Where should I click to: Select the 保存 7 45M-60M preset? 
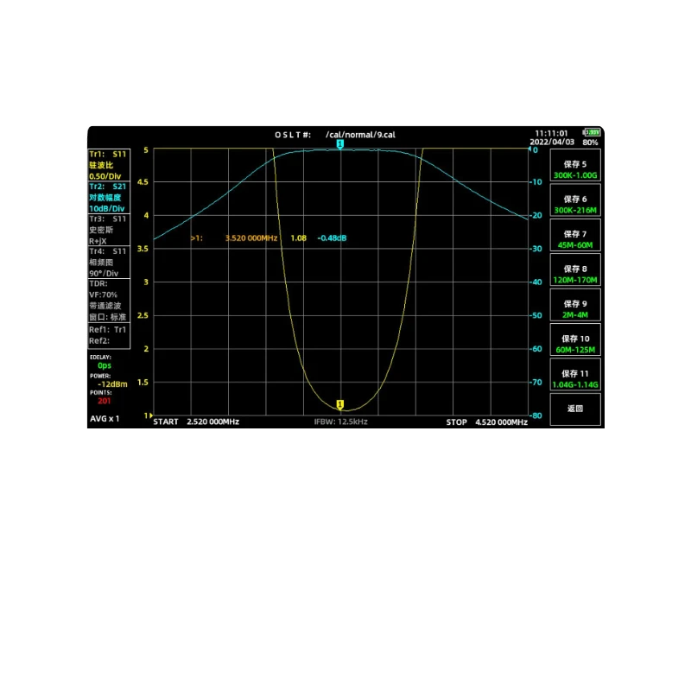pyautogui.click(x=575, y=235)
